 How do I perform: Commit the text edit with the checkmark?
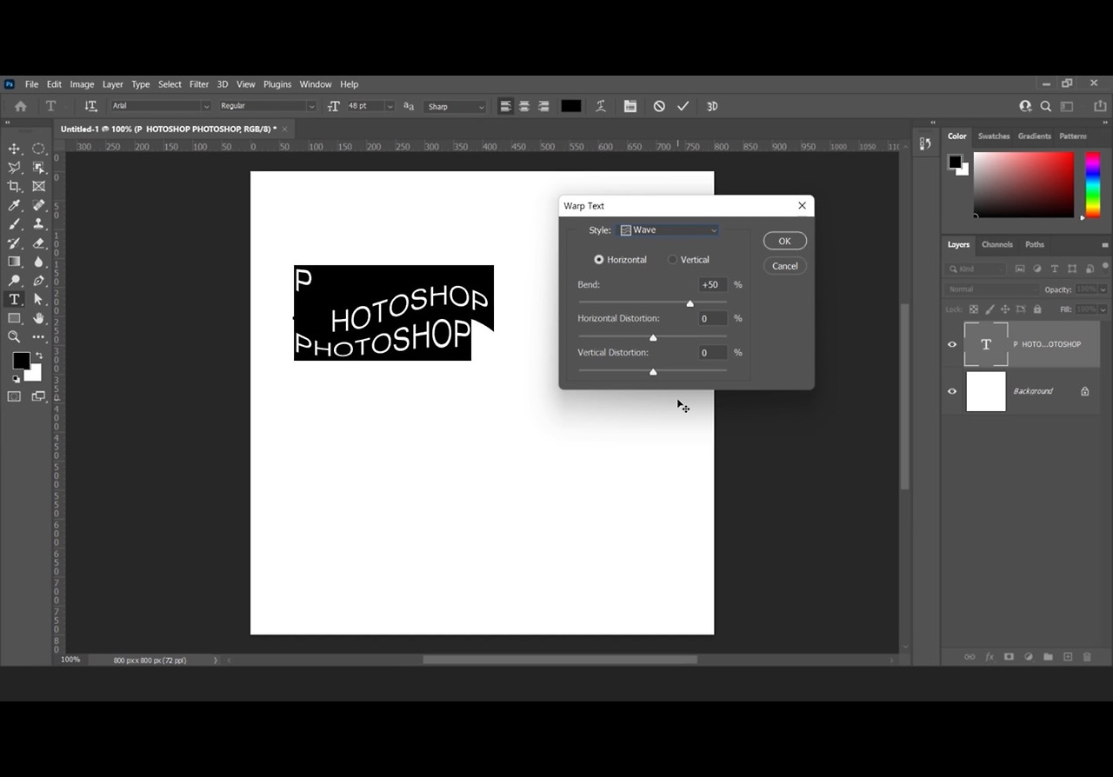coord(683,106)
